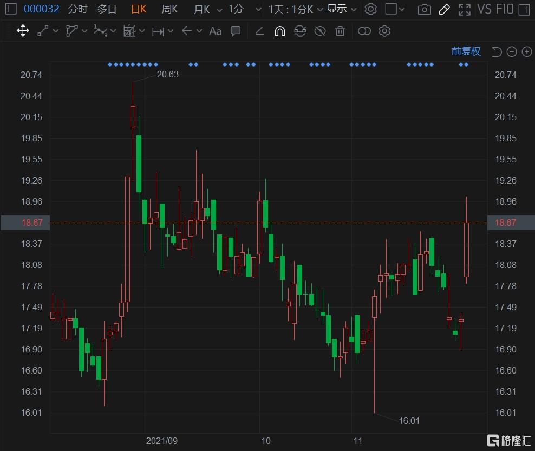Click stock code 000032

41,9
